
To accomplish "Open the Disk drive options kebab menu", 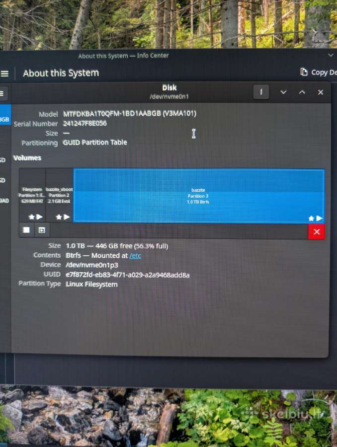I will [x=261, y=92].
